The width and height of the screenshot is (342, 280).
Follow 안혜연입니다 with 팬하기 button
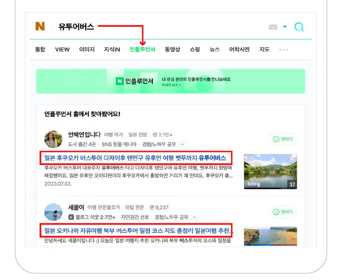click(x=283, y=139)
